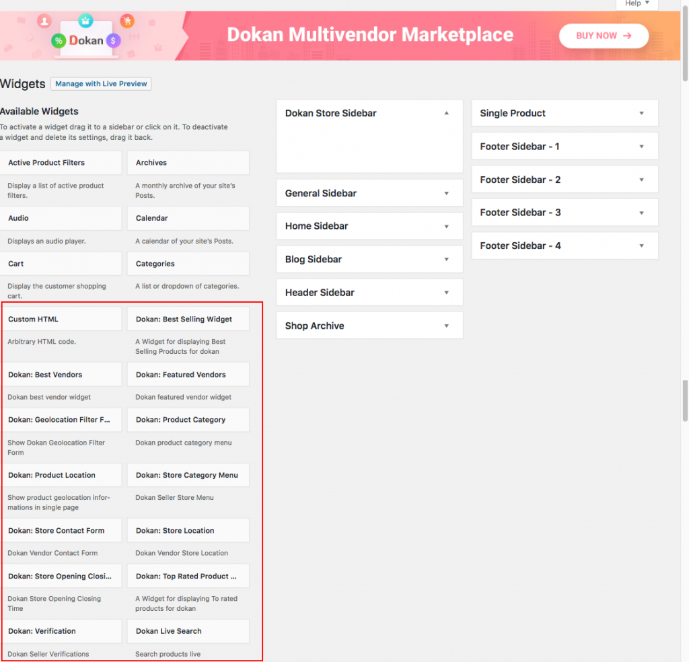Viewport: 689px width, 662px height.
Task: Select the Archives widget
Action: [188, 163]
